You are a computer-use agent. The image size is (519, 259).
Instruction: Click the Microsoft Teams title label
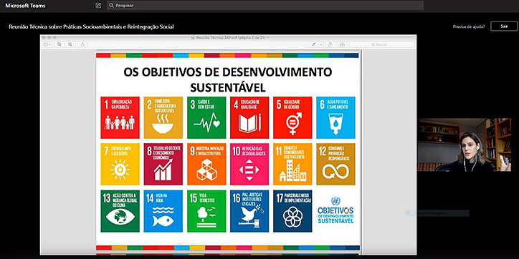coord(25,6)
